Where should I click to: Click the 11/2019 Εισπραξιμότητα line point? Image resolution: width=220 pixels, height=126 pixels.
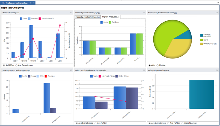pos(33,38)
